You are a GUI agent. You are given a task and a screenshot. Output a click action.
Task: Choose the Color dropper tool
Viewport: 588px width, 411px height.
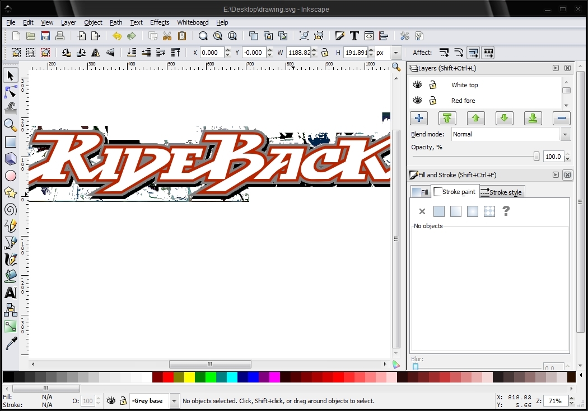[11, 343]
